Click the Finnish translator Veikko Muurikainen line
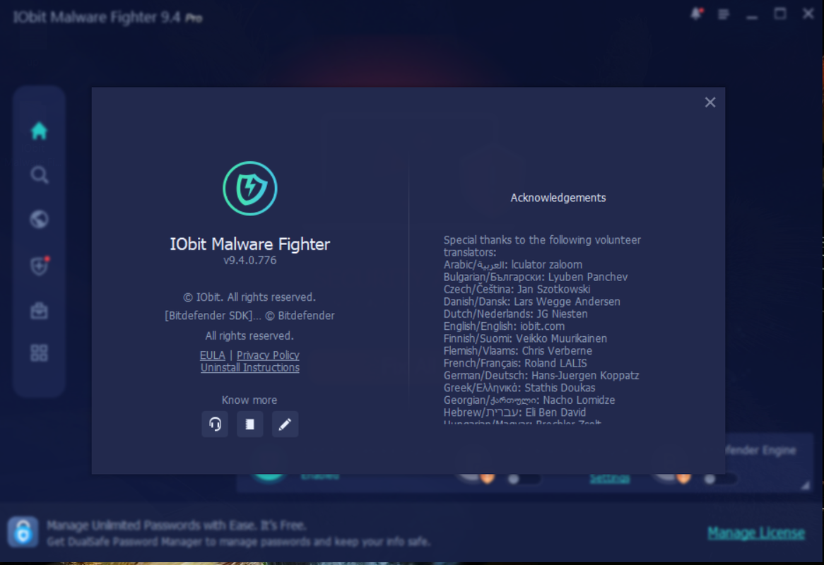 click(x=526, y=339)
